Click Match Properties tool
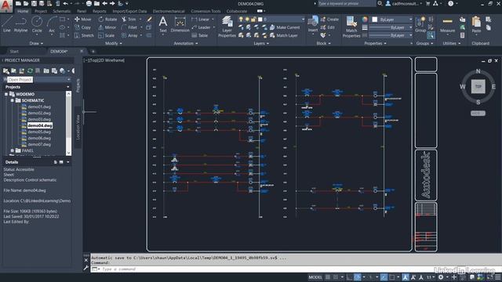Viewport: 502px width, 282px height. point(351,27)
